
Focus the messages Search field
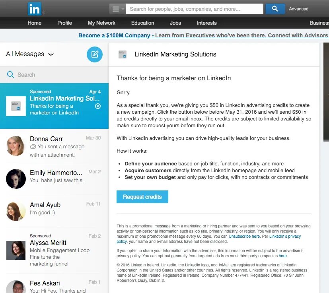(x=54, y=75)
